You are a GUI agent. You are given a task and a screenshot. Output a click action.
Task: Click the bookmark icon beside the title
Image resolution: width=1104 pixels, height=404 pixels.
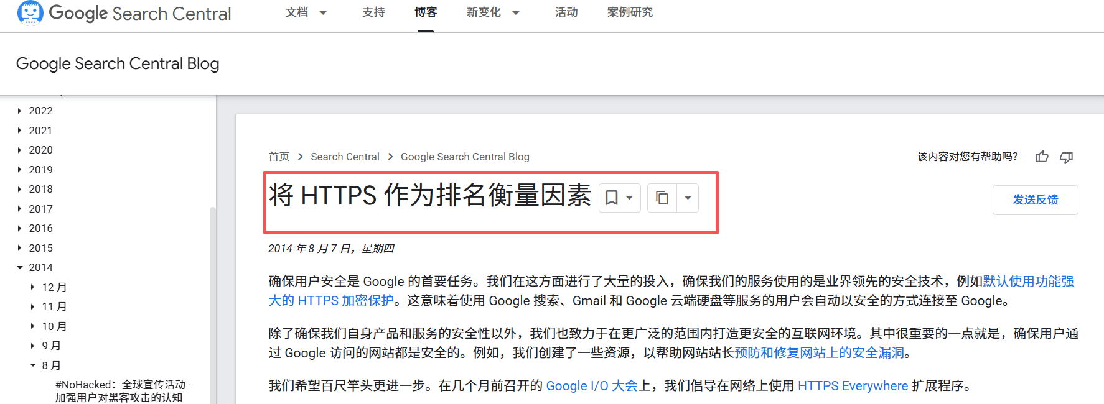click(612, 198)
